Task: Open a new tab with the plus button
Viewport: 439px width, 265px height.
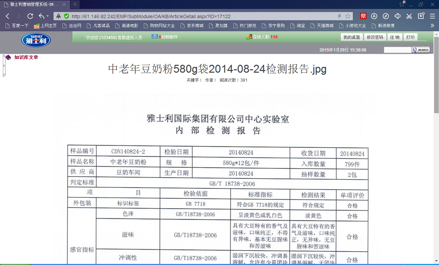Action: pyautogui.click(x=75, y=4)
